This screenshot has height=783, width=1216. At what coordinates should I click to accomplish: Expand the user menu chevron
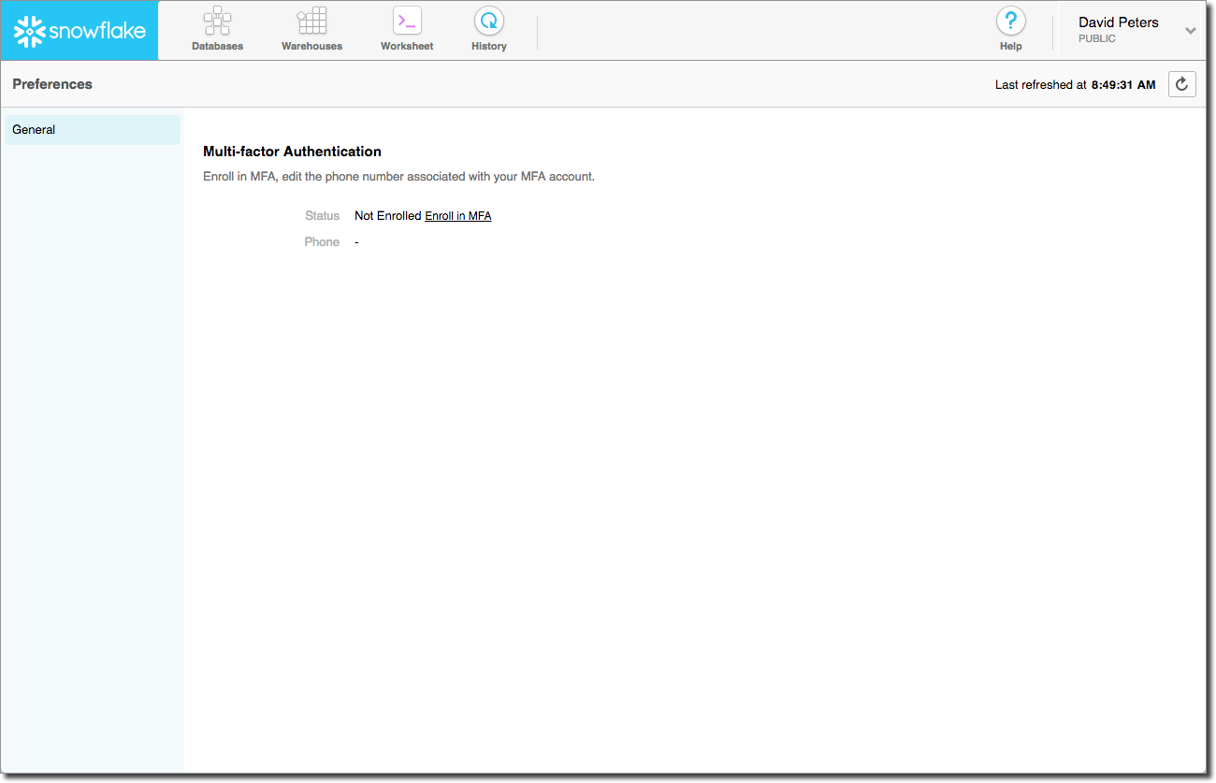click(x=1191, y=31)
